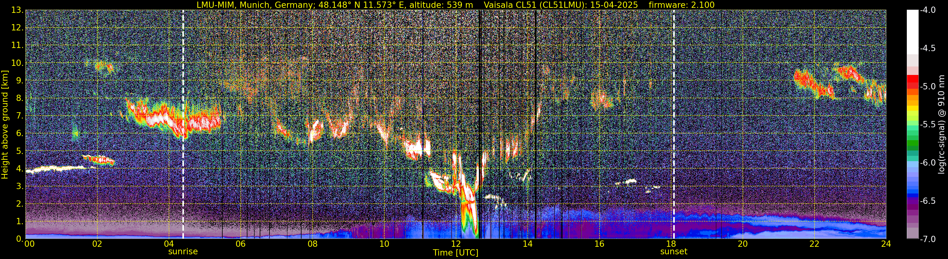Click the '3.' tick on the height axis
Viewport: 948px width, 259px height.
pyautogui.click(x=20, y=186)
